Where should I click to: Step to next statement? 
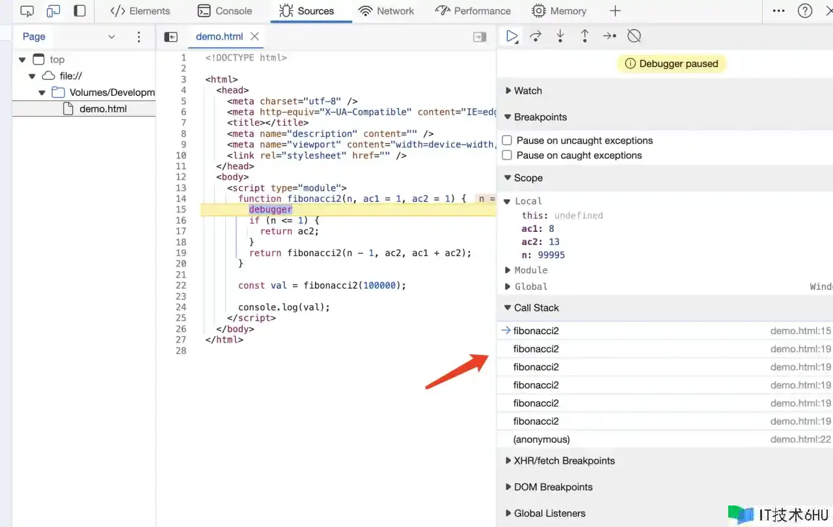(x=609, y=36)
